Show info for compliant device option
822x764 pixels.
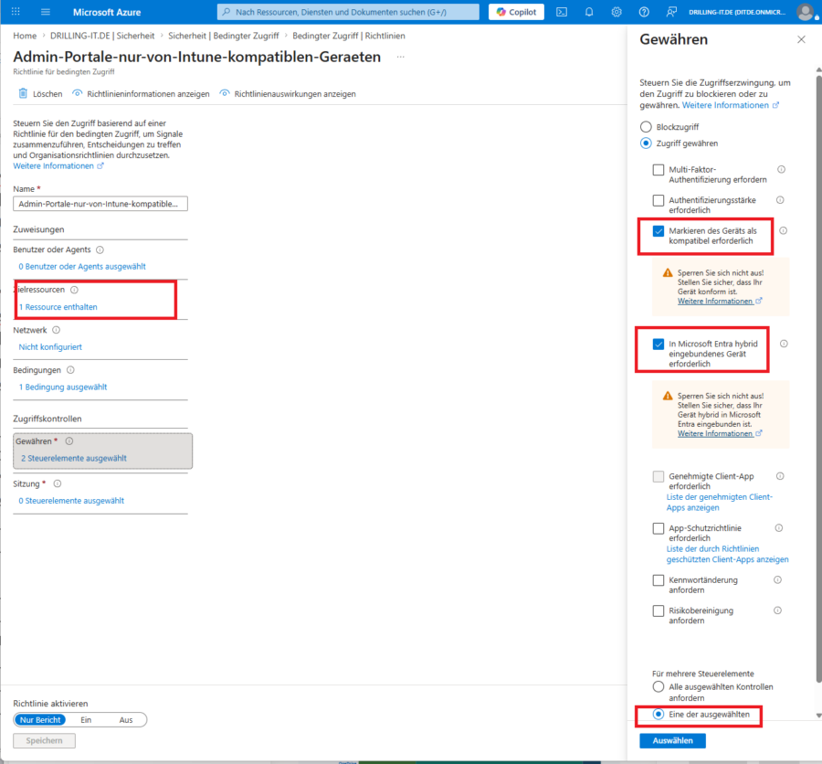tap(784, 230)
